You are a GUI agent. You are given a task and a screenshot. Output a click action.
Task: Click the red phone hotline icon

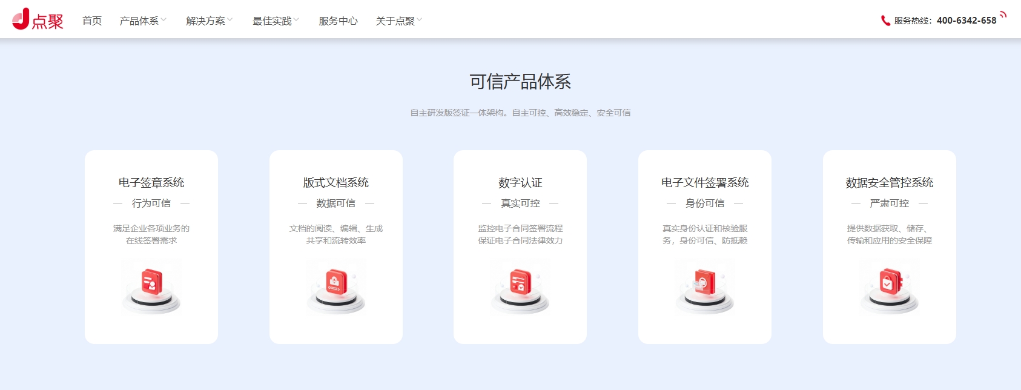click(885, 21)
